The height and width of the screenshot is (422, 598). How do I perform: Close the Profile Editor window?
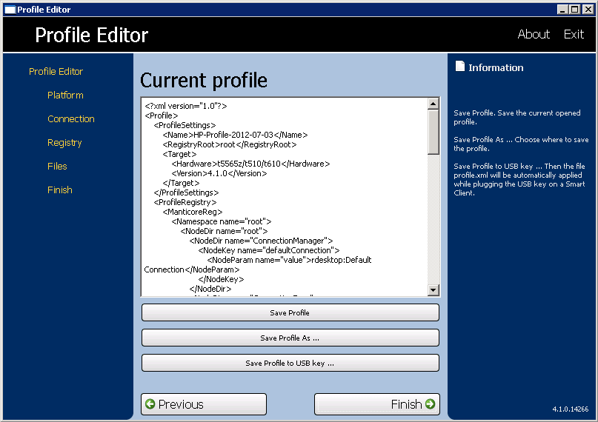pos(588,9)
